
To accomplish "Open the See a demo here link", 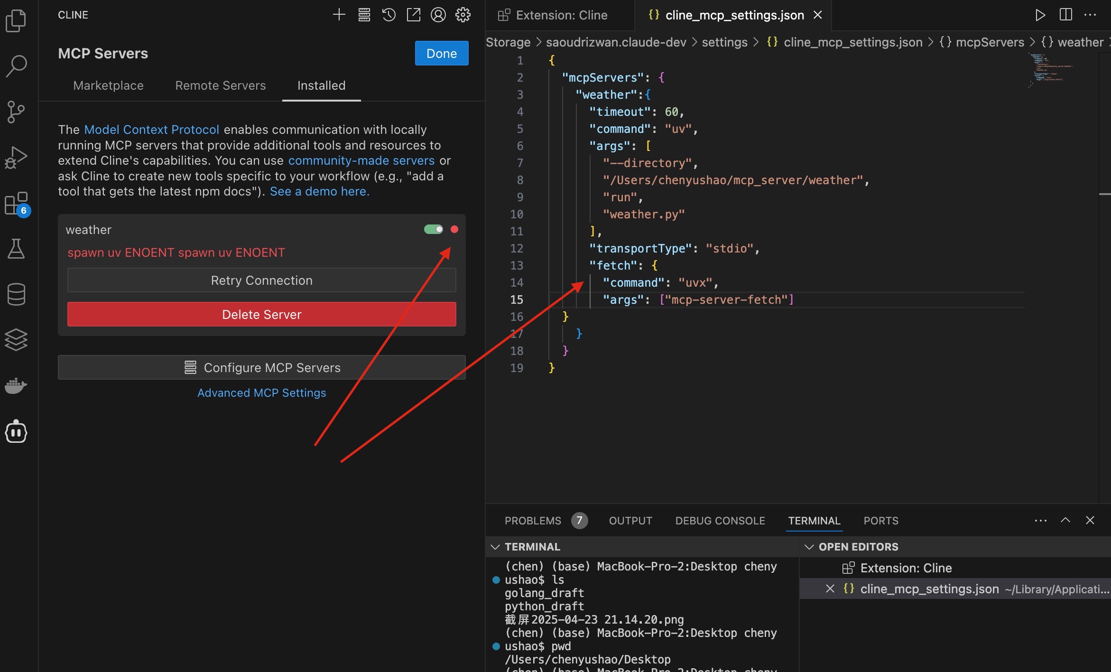I will pyautogui.click(x=319, y=191).
